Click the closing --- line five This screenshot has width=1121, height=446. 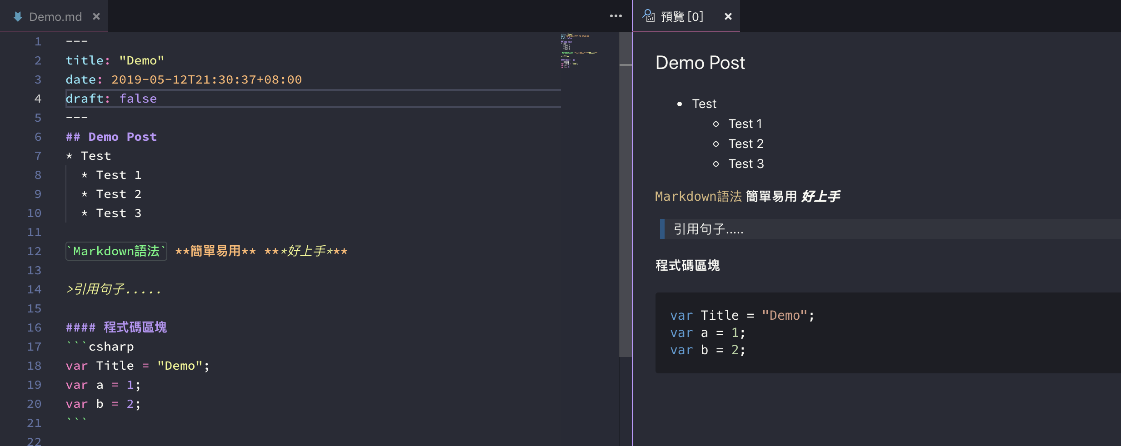click(x=77, y=118)
